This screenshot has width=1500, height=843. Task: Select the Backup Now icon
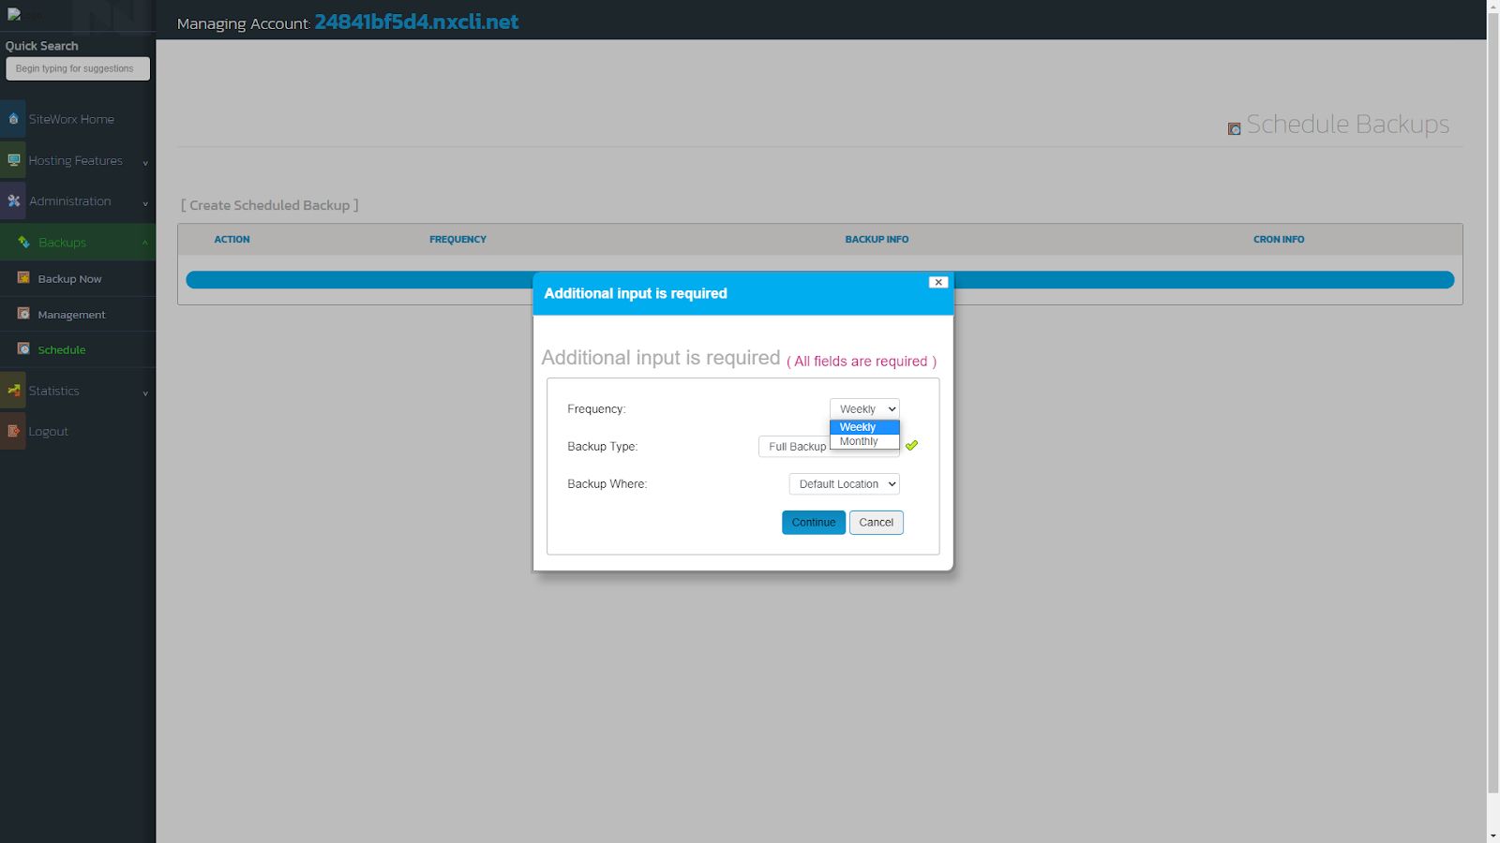[x=23, y=278]
